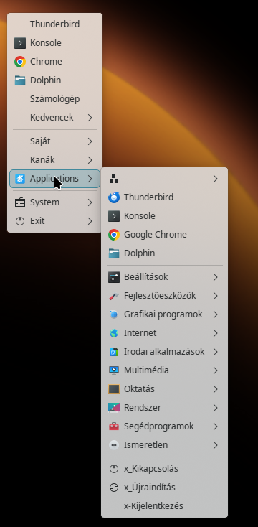The width and height of the screenshot is (258, 527).
Task: Select the Segédprogramok label
Action: pyautogui.click(x=159, y=426)
